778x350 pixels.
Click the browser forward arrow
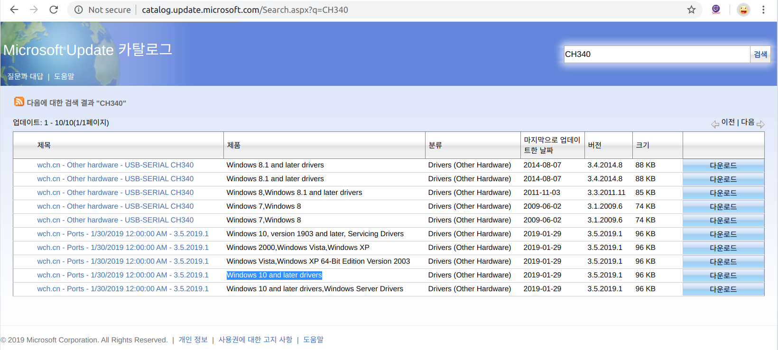click(34, 9)
